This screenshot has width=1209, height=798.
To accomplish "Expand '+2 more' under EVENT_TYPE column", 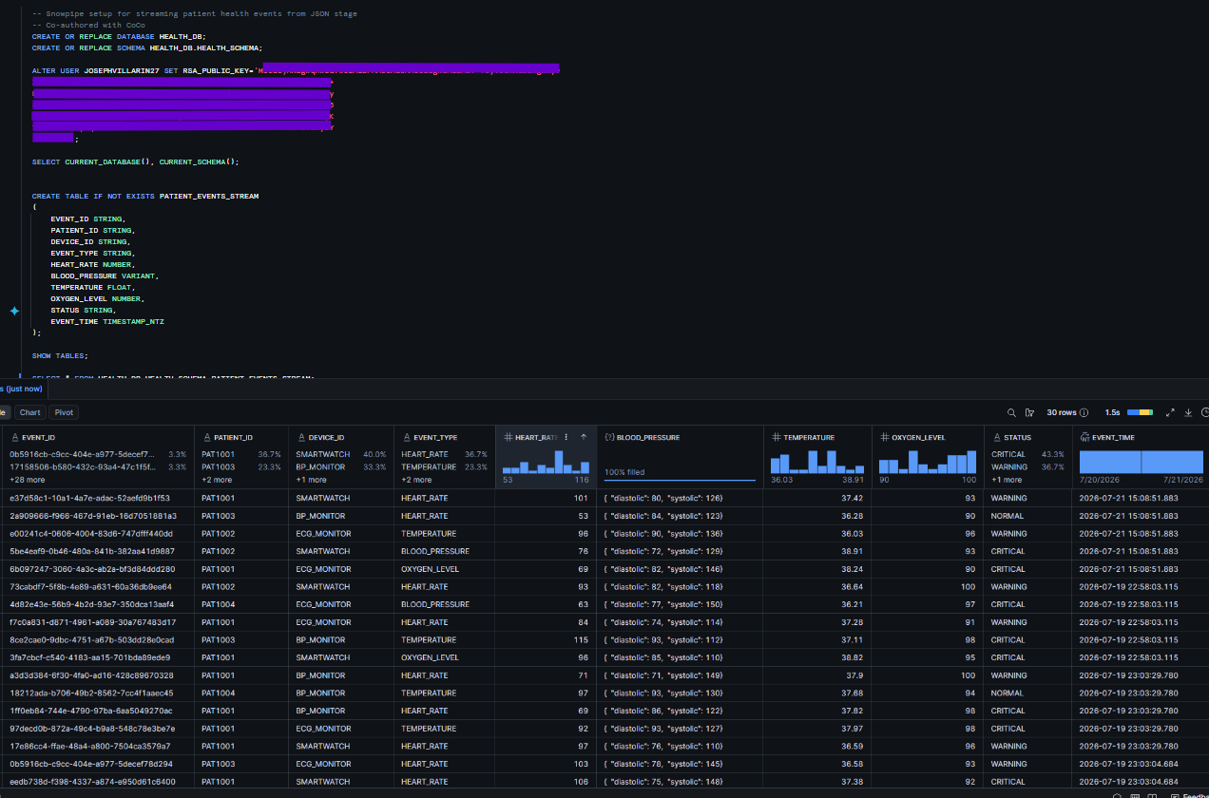I will (416, 480).
